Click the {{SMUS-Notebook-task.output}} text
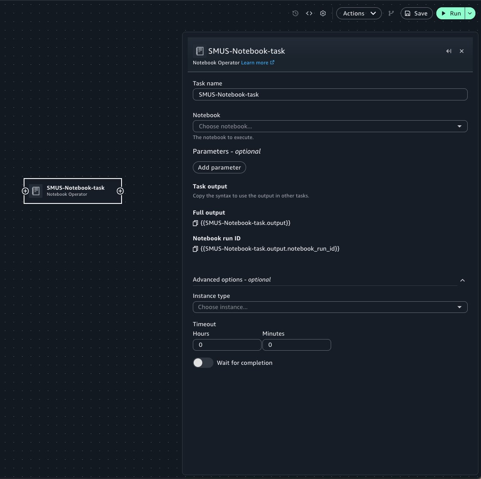 [245, 223]
